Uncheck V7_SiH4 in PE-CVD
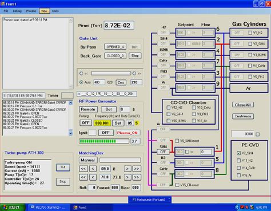 (238, 153)
